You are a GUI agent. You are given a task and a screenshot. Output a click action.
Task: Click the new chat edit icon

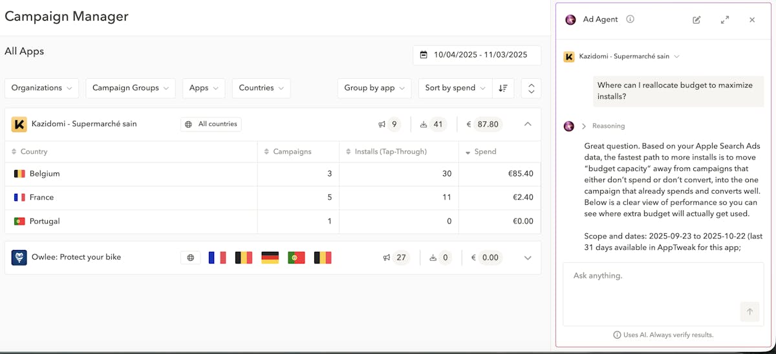point(696,20)
